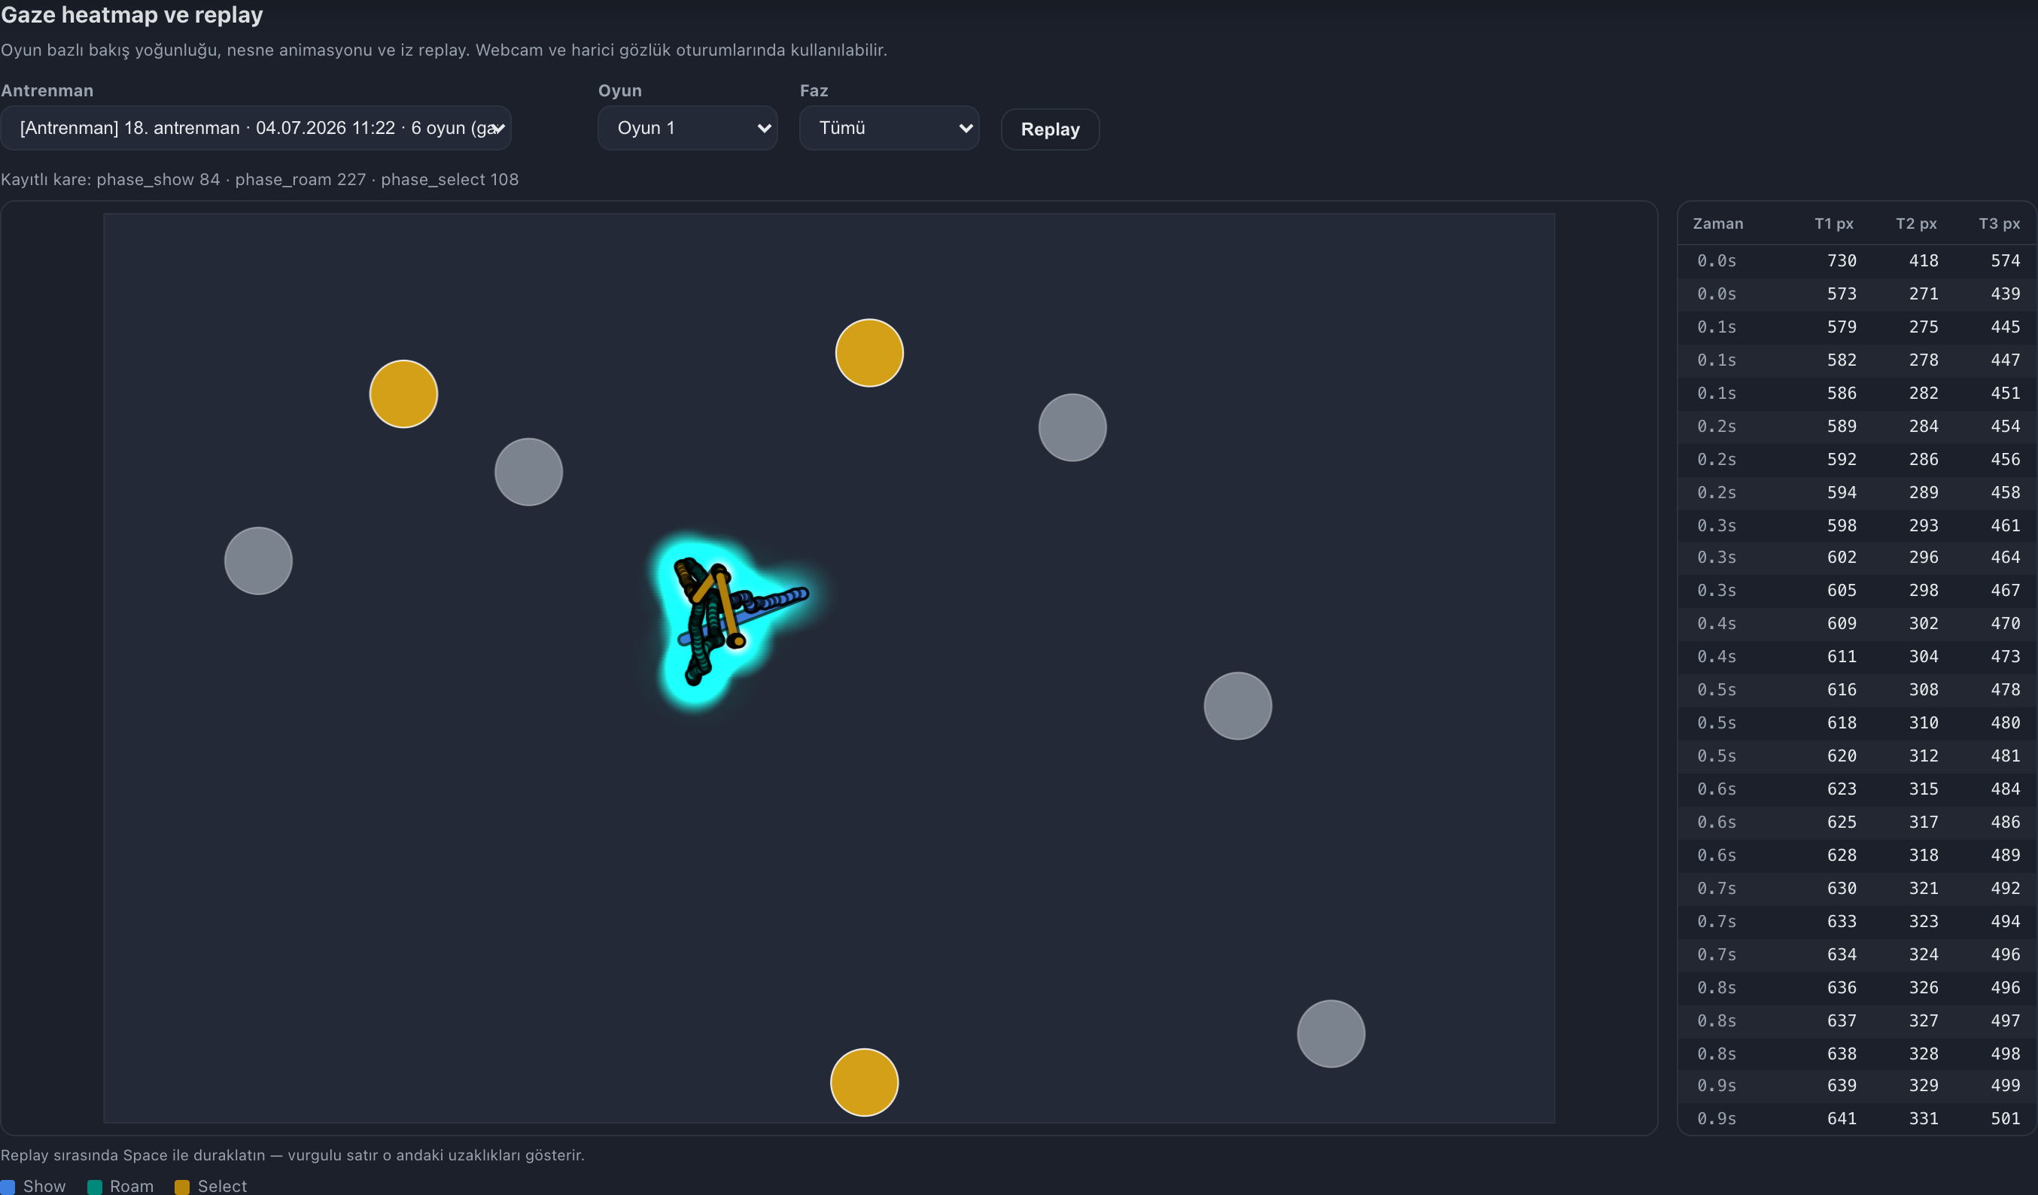Click the Faz field label

click(x=814, y=90)
